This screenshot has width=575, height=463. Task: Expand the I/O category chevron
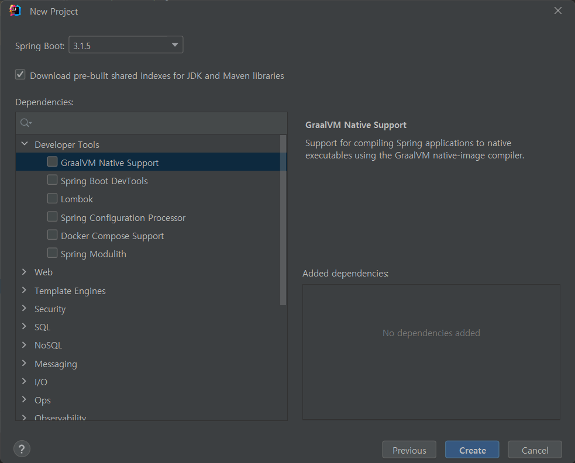coord(24,381)
